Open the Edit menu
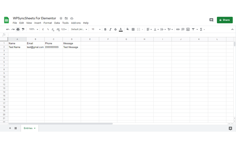This screenshot has width=236, height=146. tap(22, 23)
